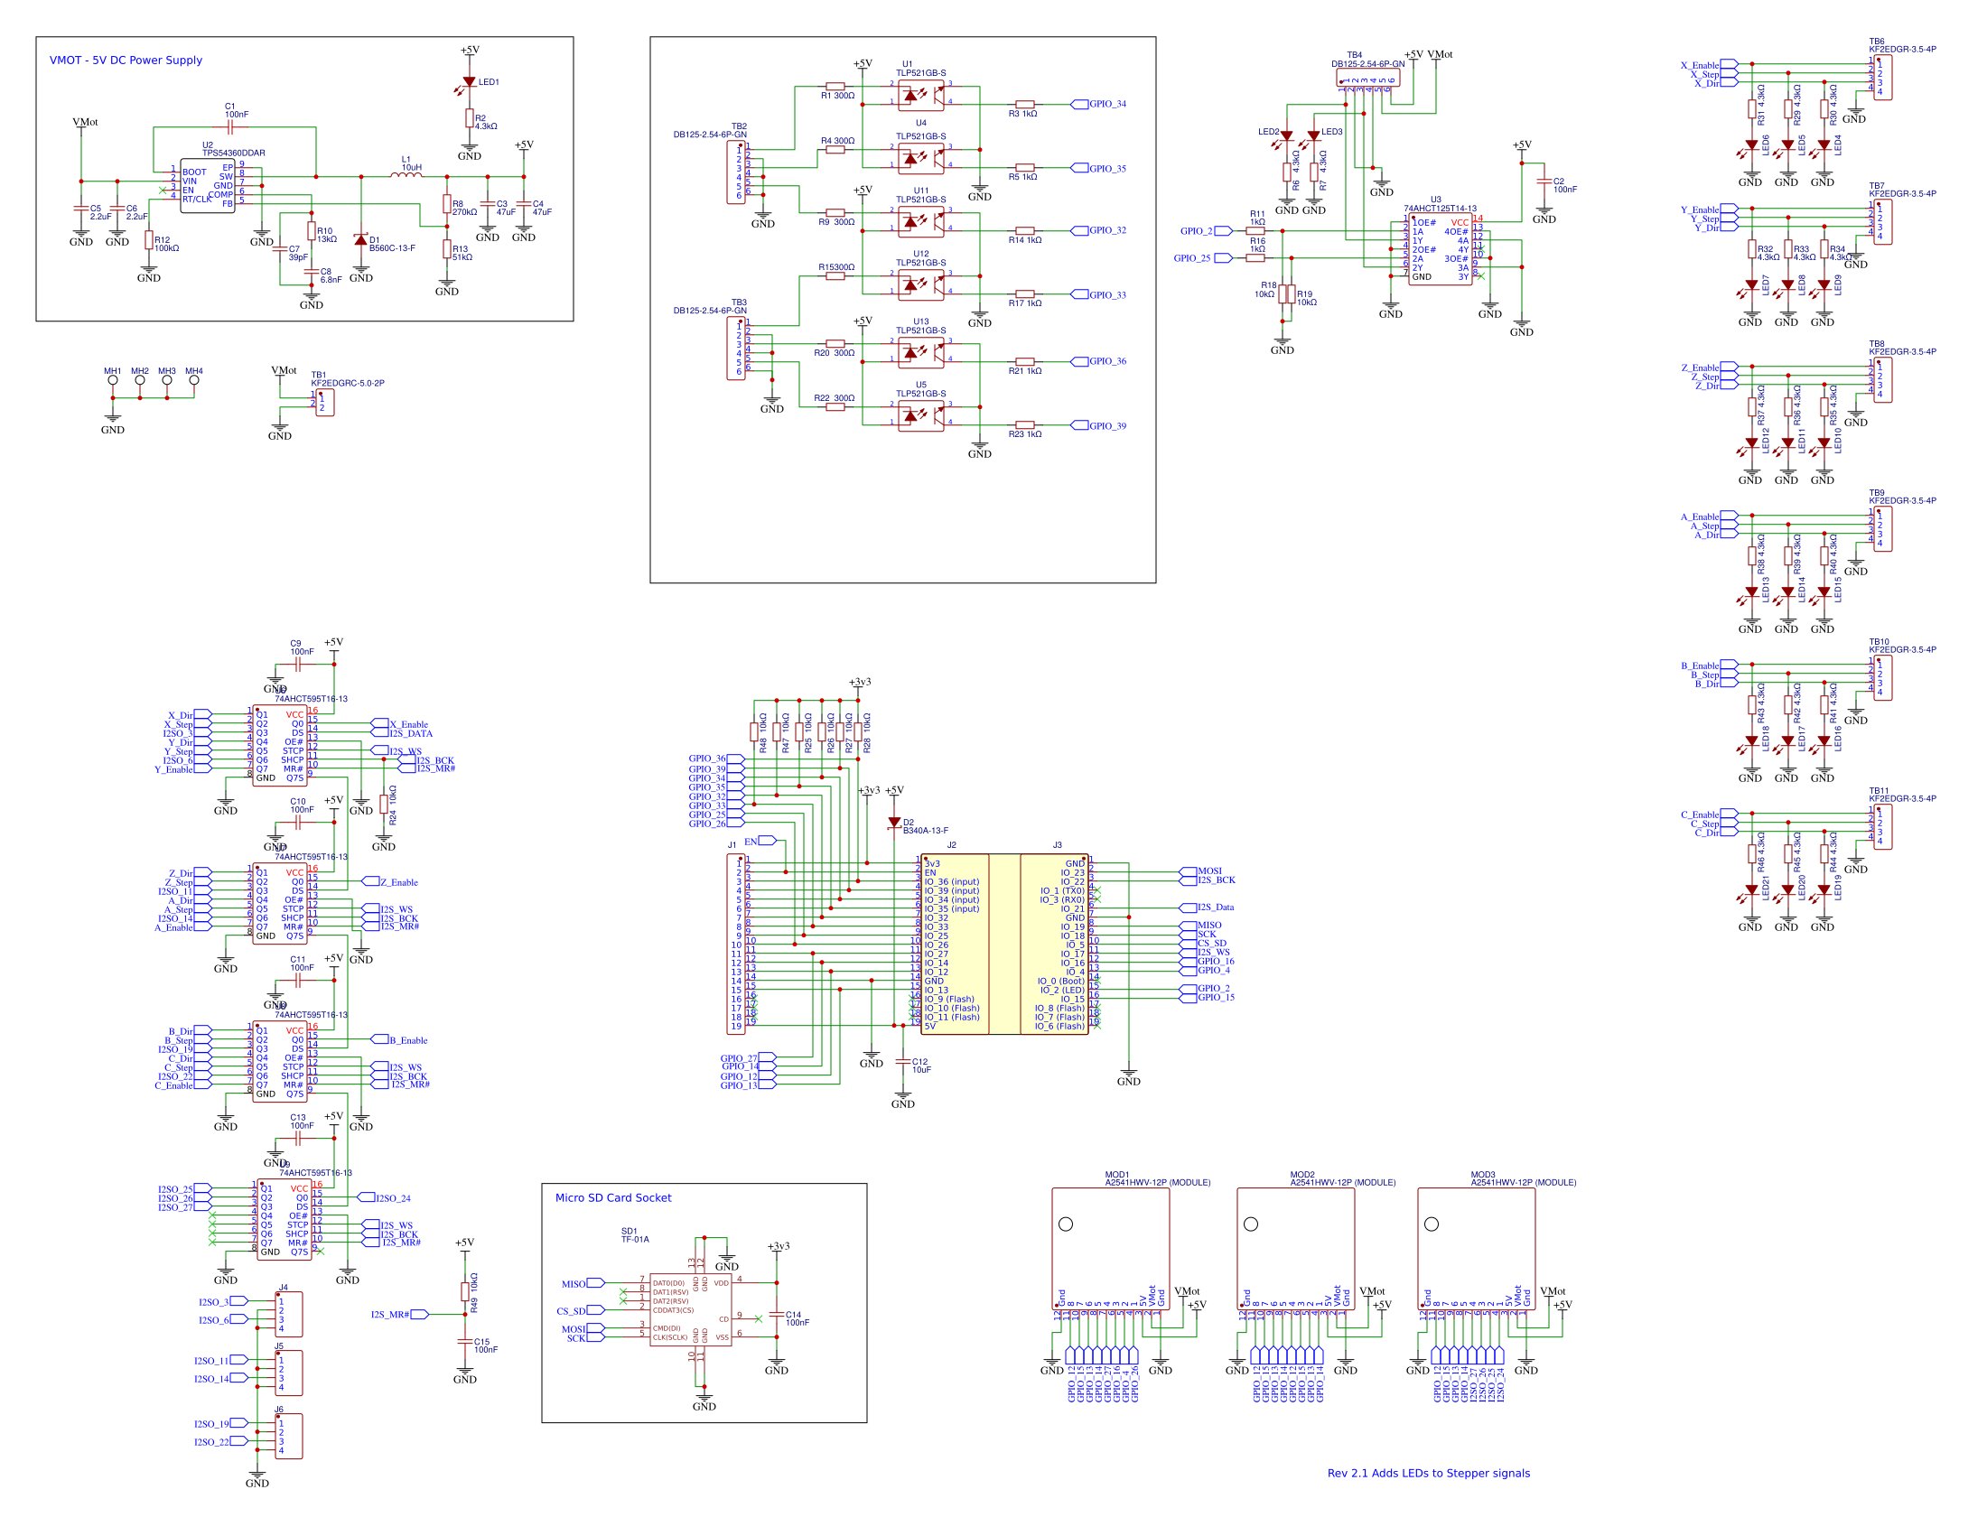Select the L1 10uH inductor symbol
This screenshot has width=1987, height=1536.
tap(406, 175)
